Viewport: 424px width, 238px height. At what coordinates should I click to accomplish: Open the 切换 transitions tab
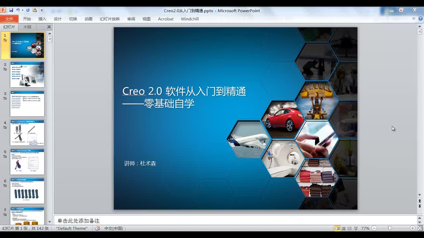click(73, 19)
